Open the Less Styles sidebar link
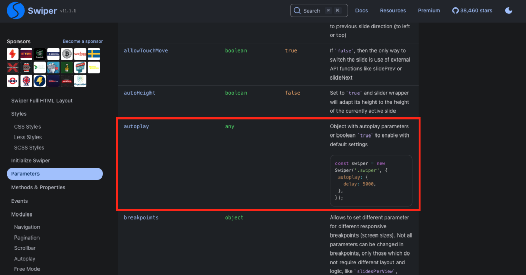The width and height of the screenshot is (526, 275). click(28, 137)
